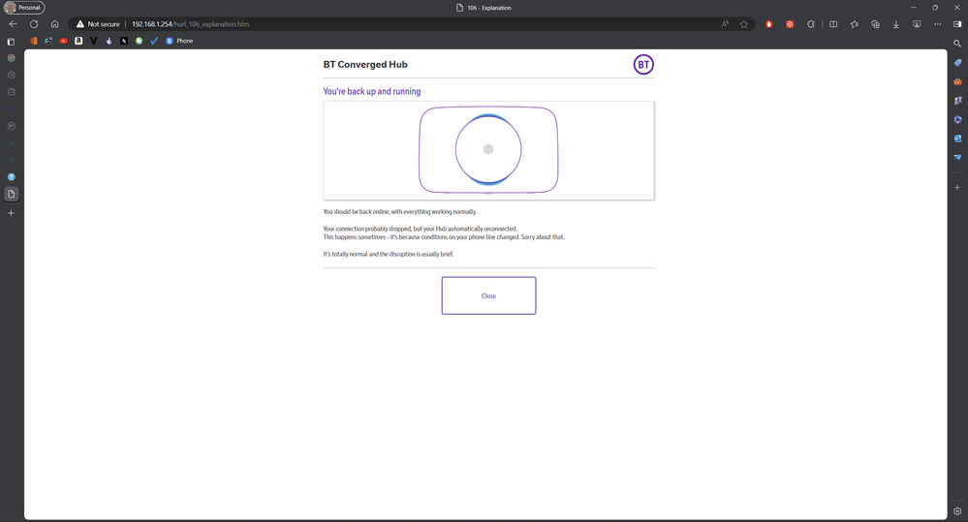Switch to the settings gear vertical tab
Screen dimensions: 968x522
coord(11,75)
